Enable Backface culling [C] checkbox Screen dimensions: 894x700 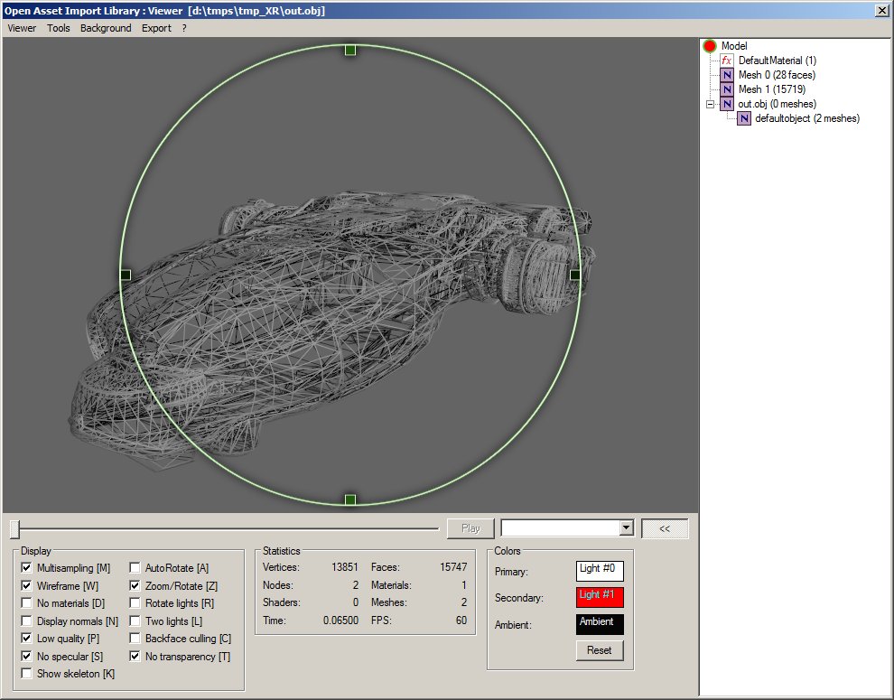(135, 639)
